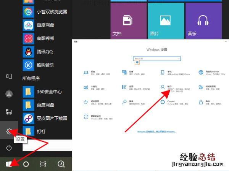Open the user account avatar menu
The width and height of the screenshot is (229, 171).
tap(9, 94)
